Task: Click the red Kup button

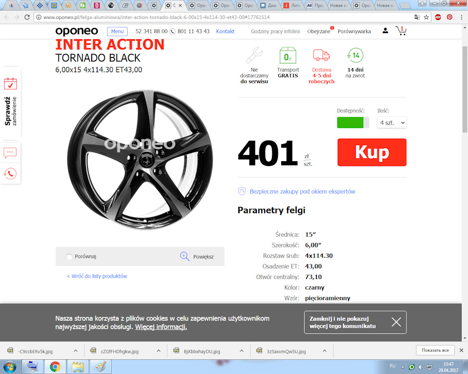Action: tap(372, 152)
